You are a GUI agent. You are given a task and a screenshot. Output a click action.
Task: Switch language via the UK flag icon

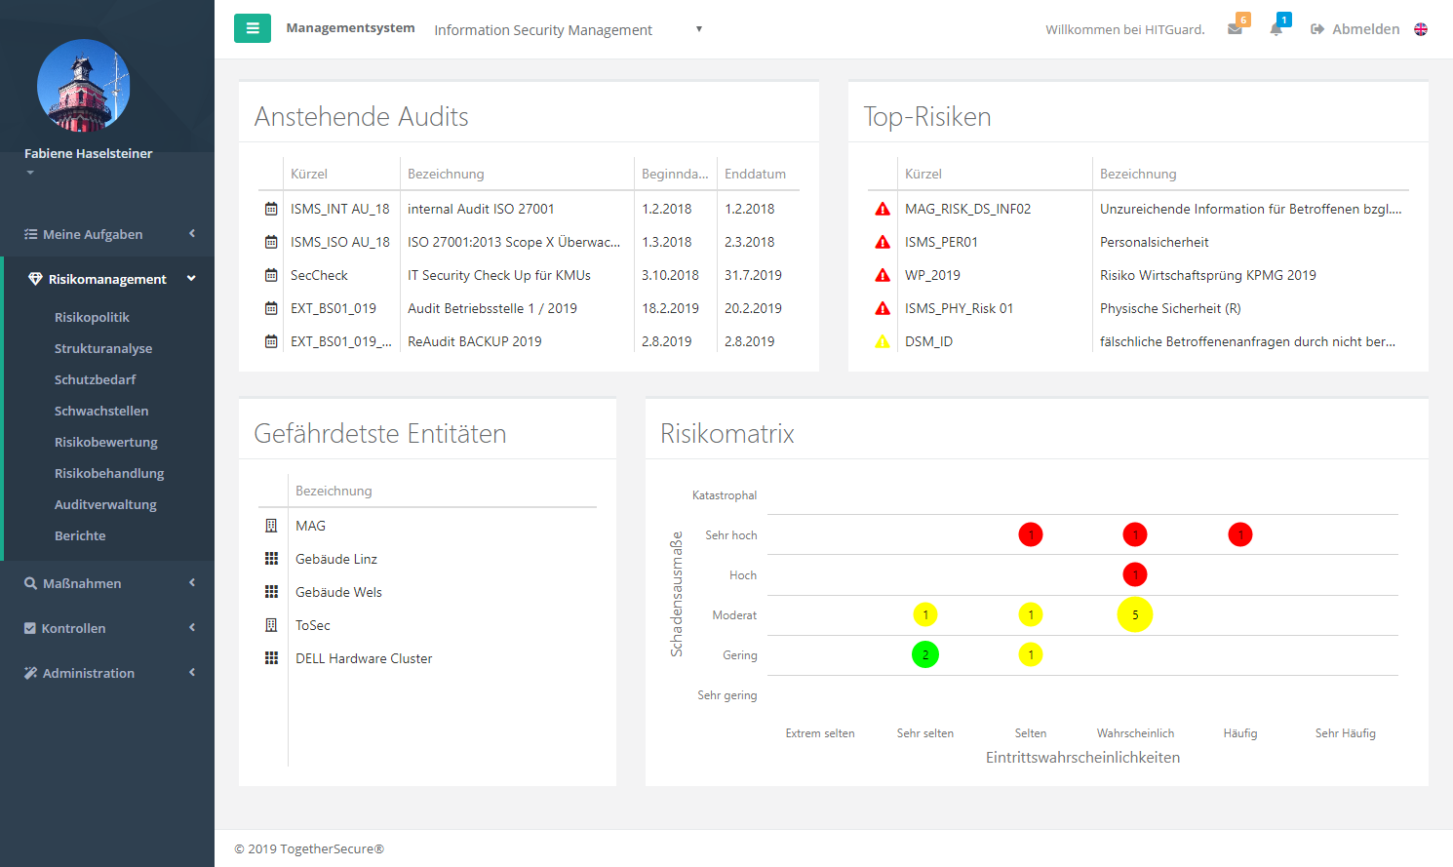point(1421,29)
